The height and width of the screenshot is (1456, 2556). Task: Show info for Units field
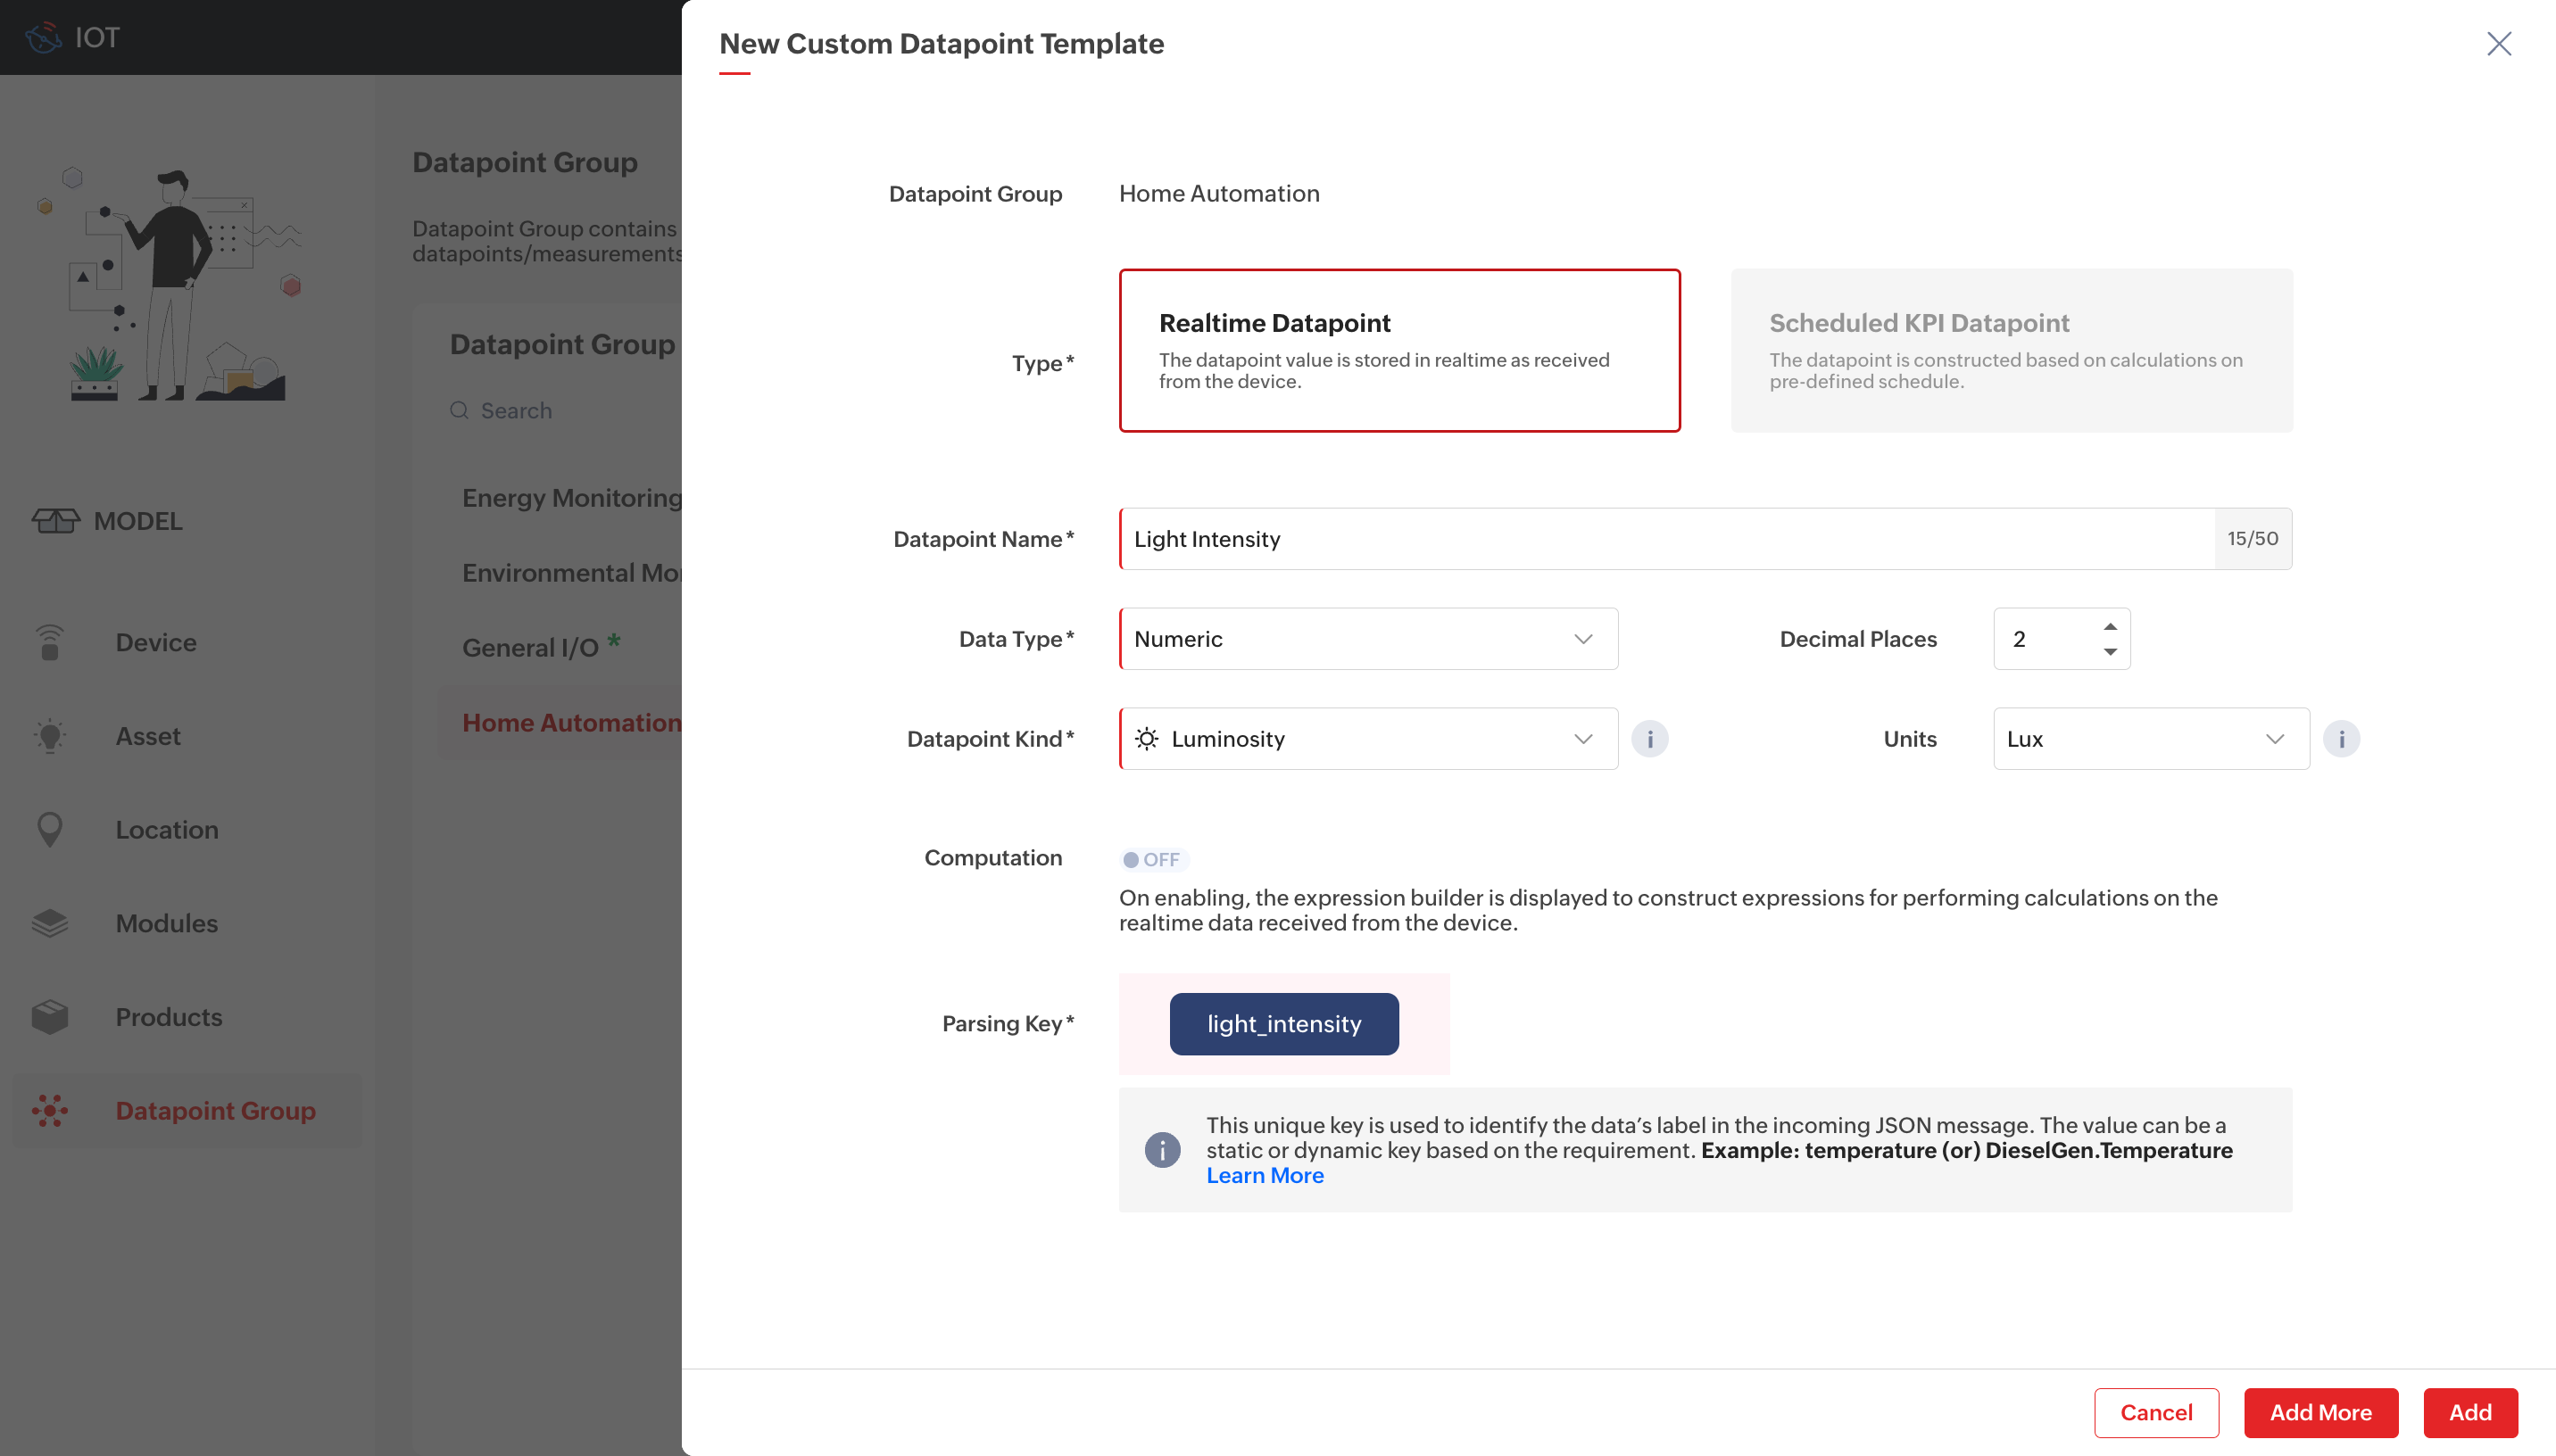coord(2341,739)
